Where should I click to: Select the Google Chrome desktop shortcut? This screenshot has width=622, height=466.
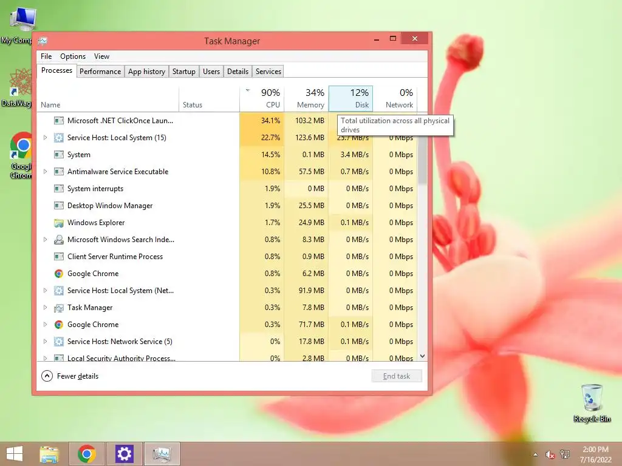point(21,156)
